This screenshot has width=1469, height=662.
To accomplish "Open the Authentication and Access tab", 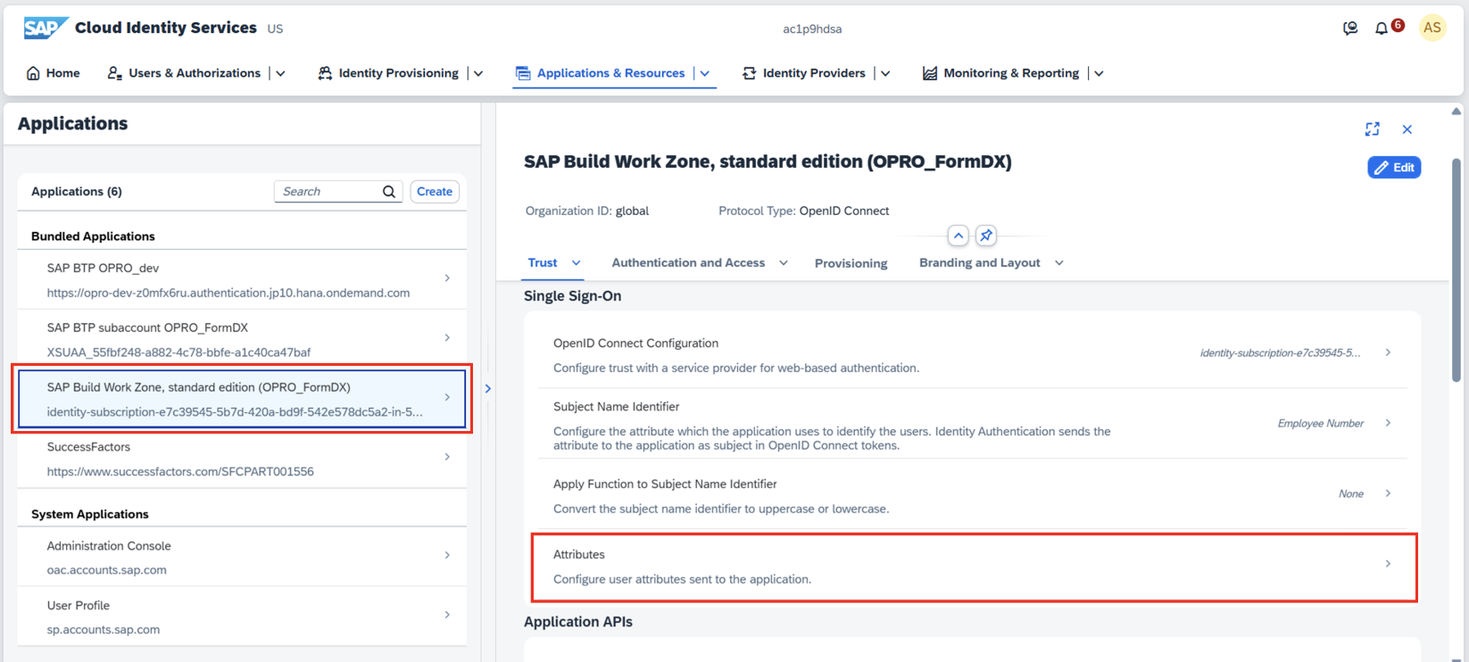I will point(687,263).
